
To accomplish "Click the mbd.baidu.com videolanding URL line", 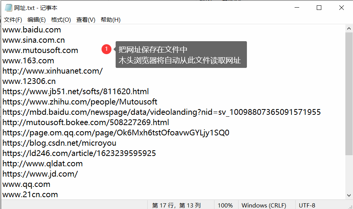I will click(x=161, y=112).
